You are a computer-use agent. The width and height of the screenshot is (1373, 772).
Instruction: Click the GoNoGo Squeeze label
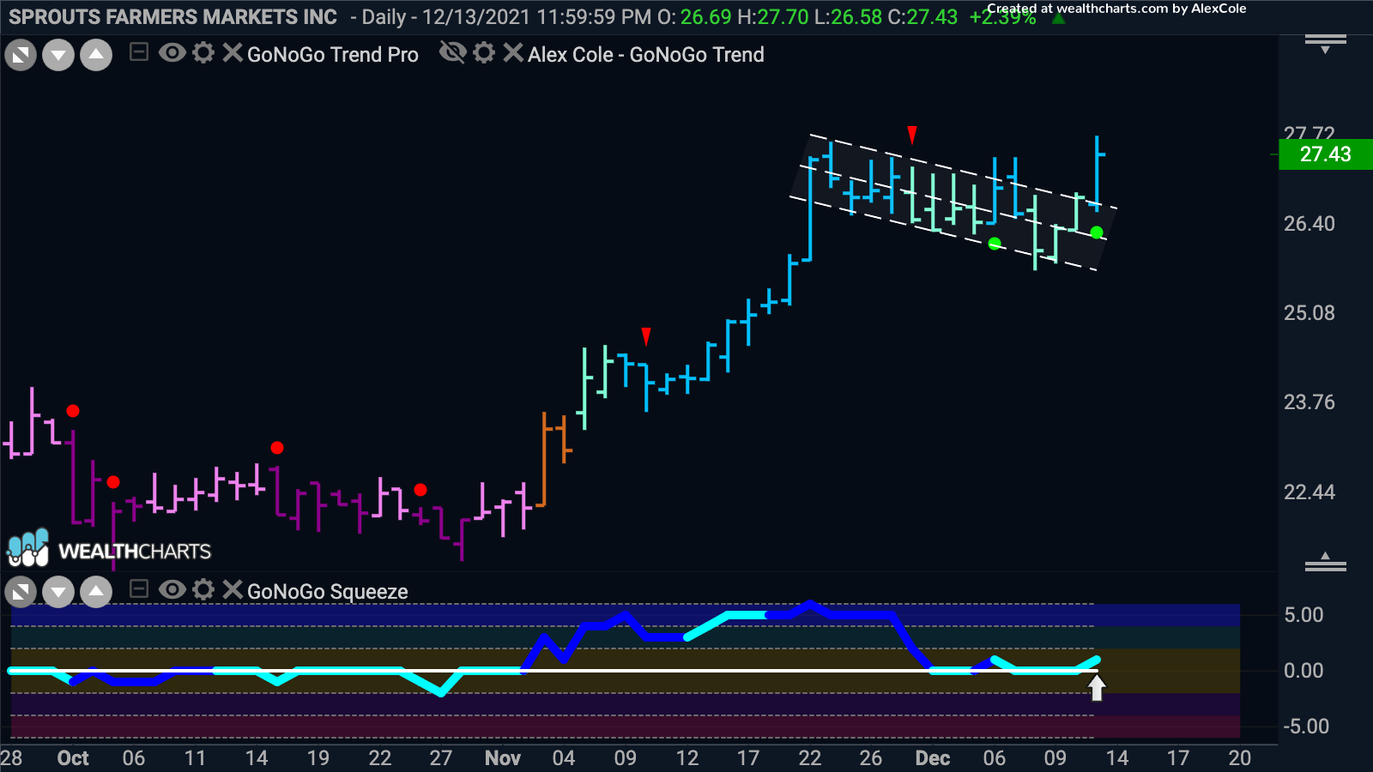328,592
